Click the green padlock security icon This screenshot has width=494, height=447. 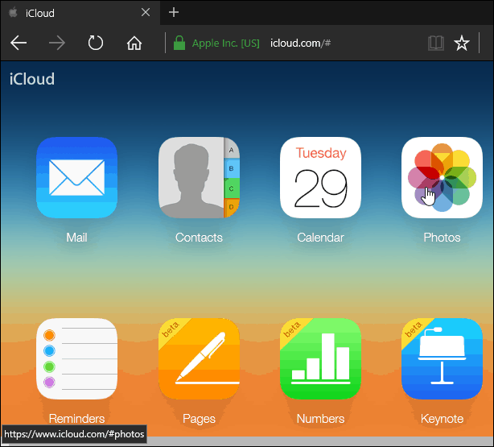pos(179,43)
